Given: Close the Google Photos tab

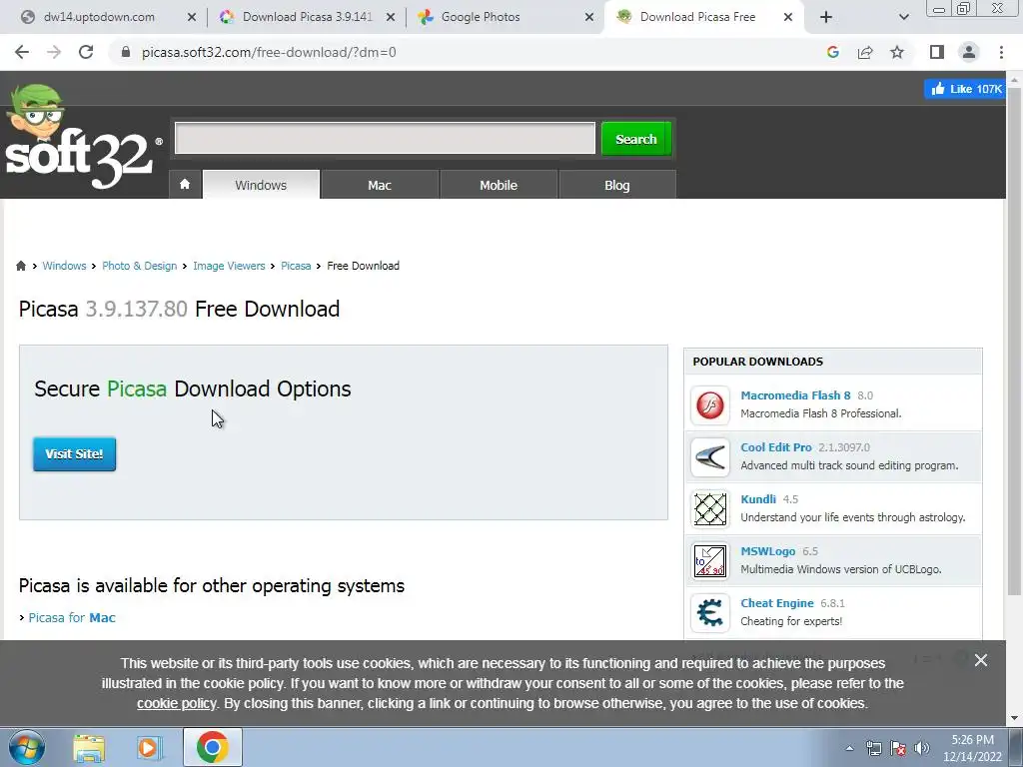Looking at the screenshot, I should tap(589, 17).
